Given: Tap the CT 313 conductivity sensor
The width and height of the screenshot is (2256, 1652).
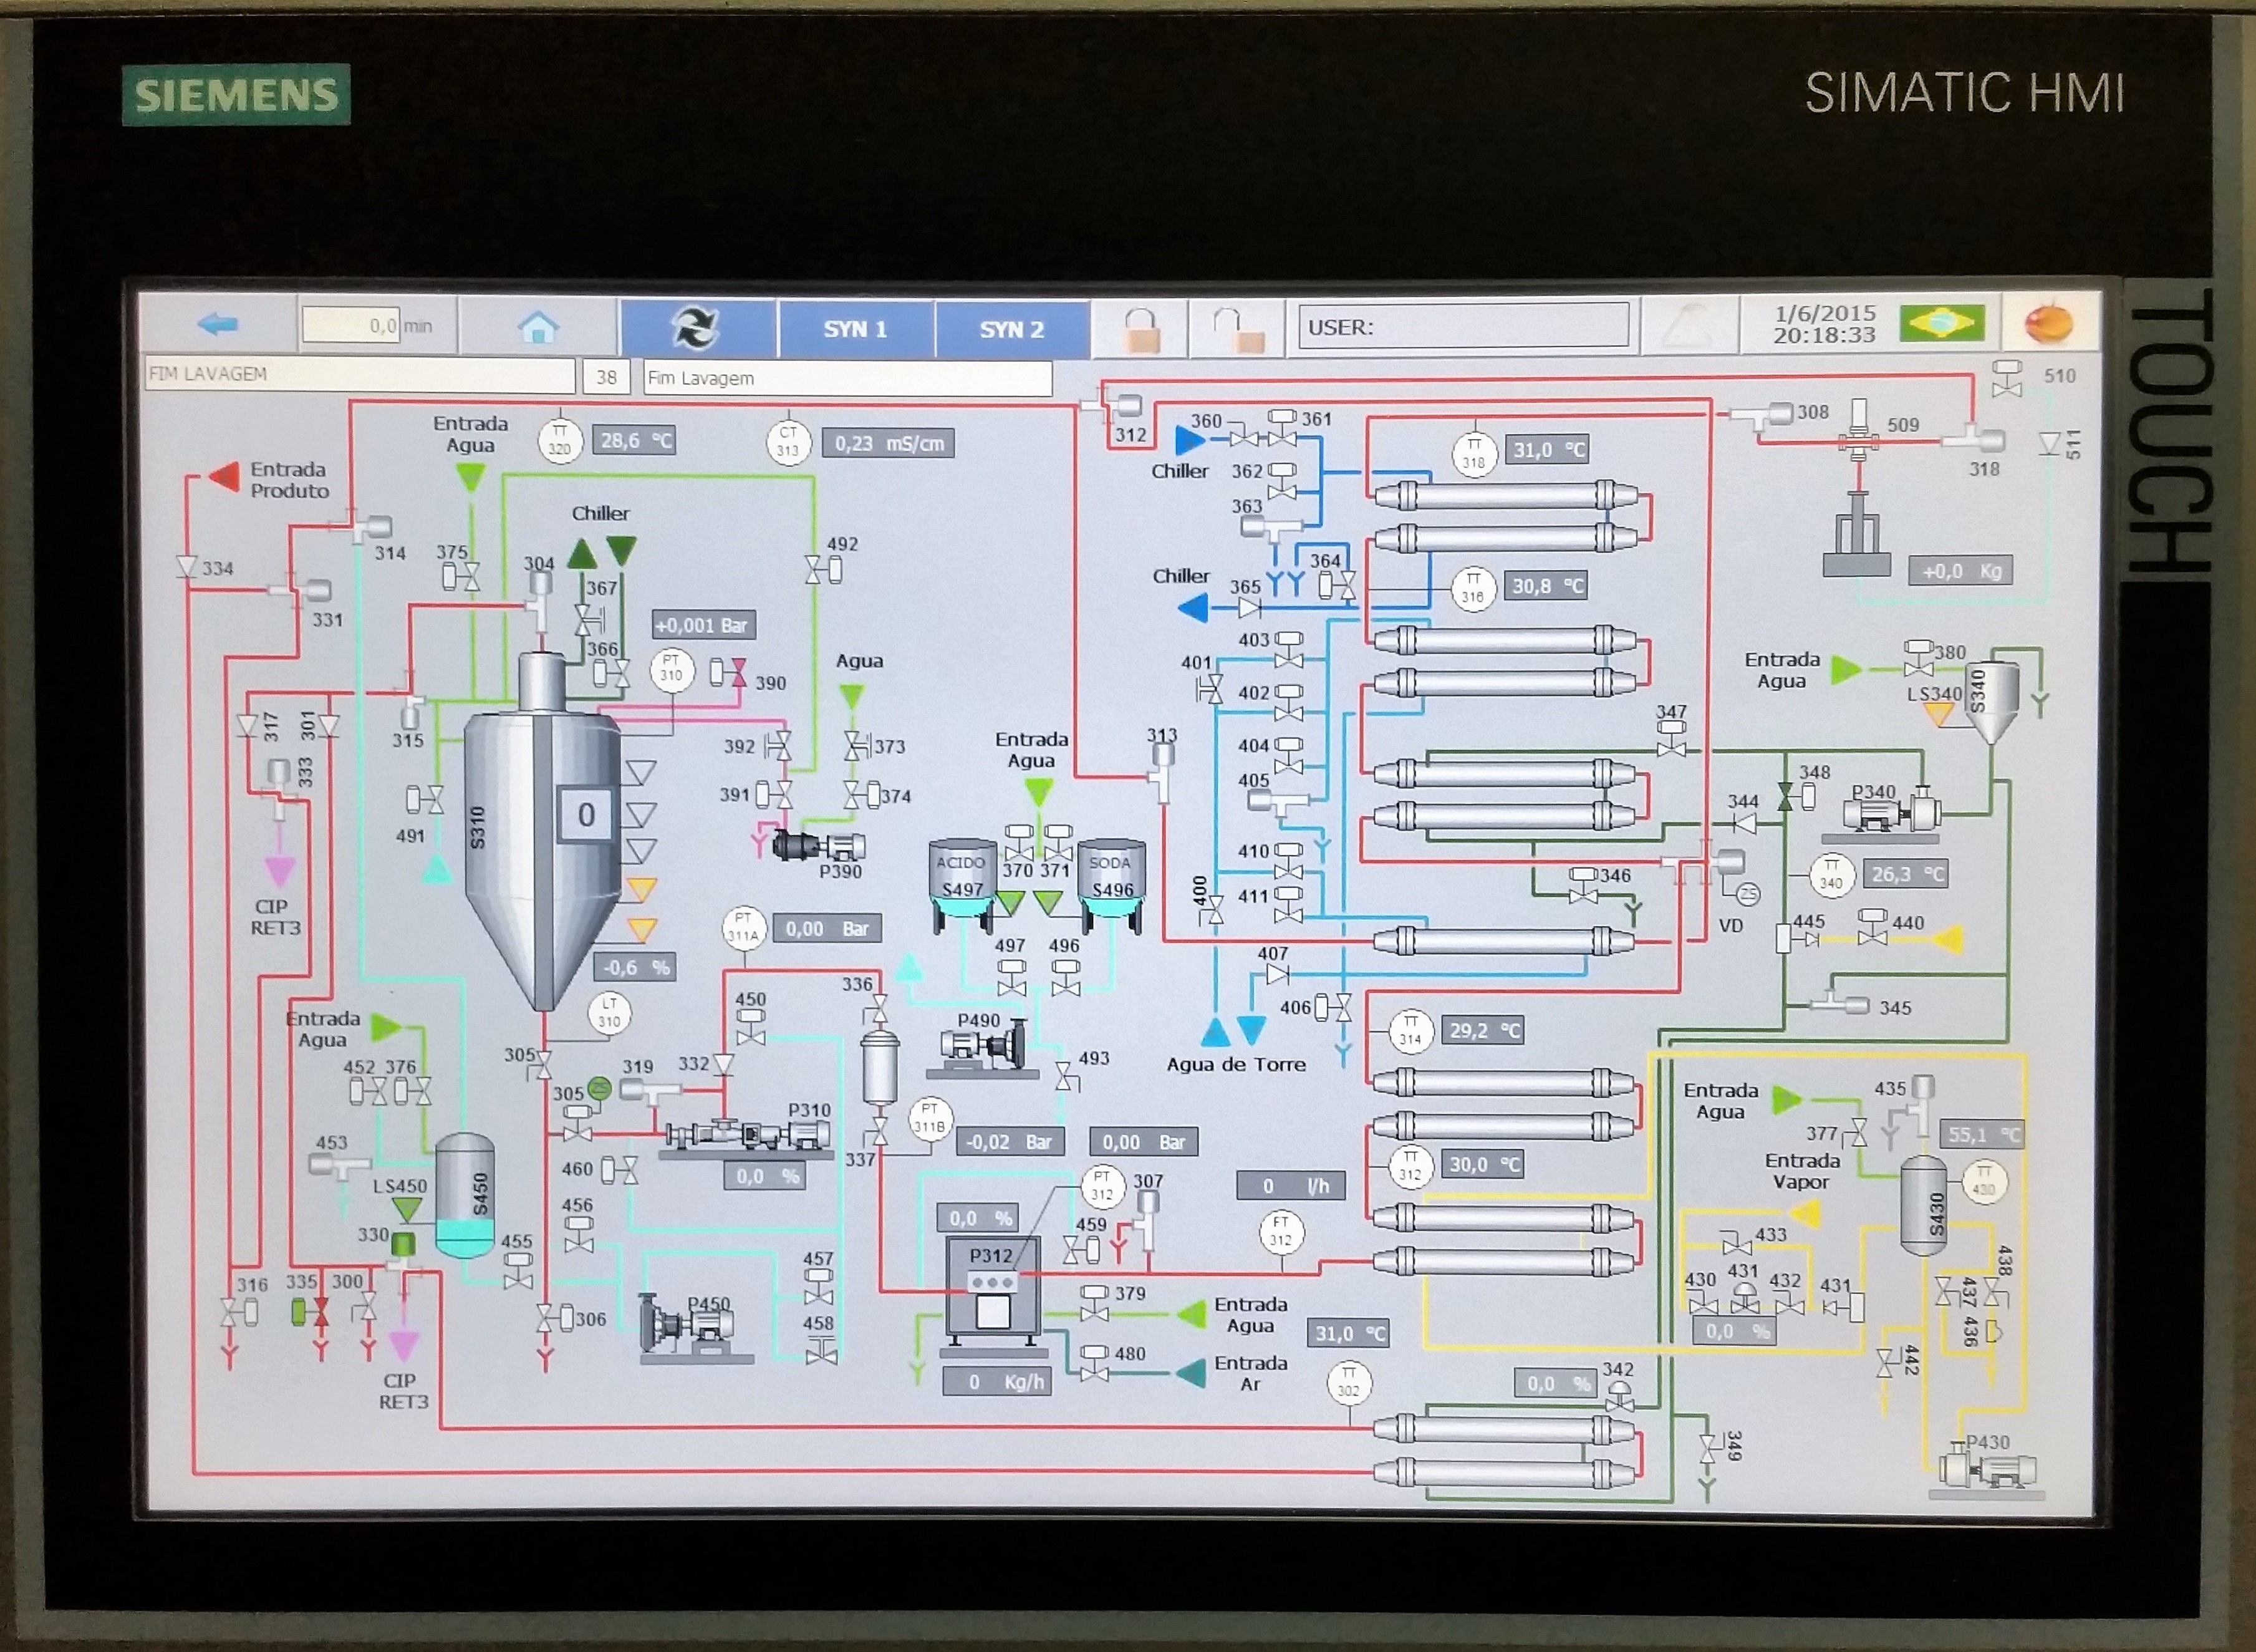Looking at the screenshot, I should pos(788,442).
